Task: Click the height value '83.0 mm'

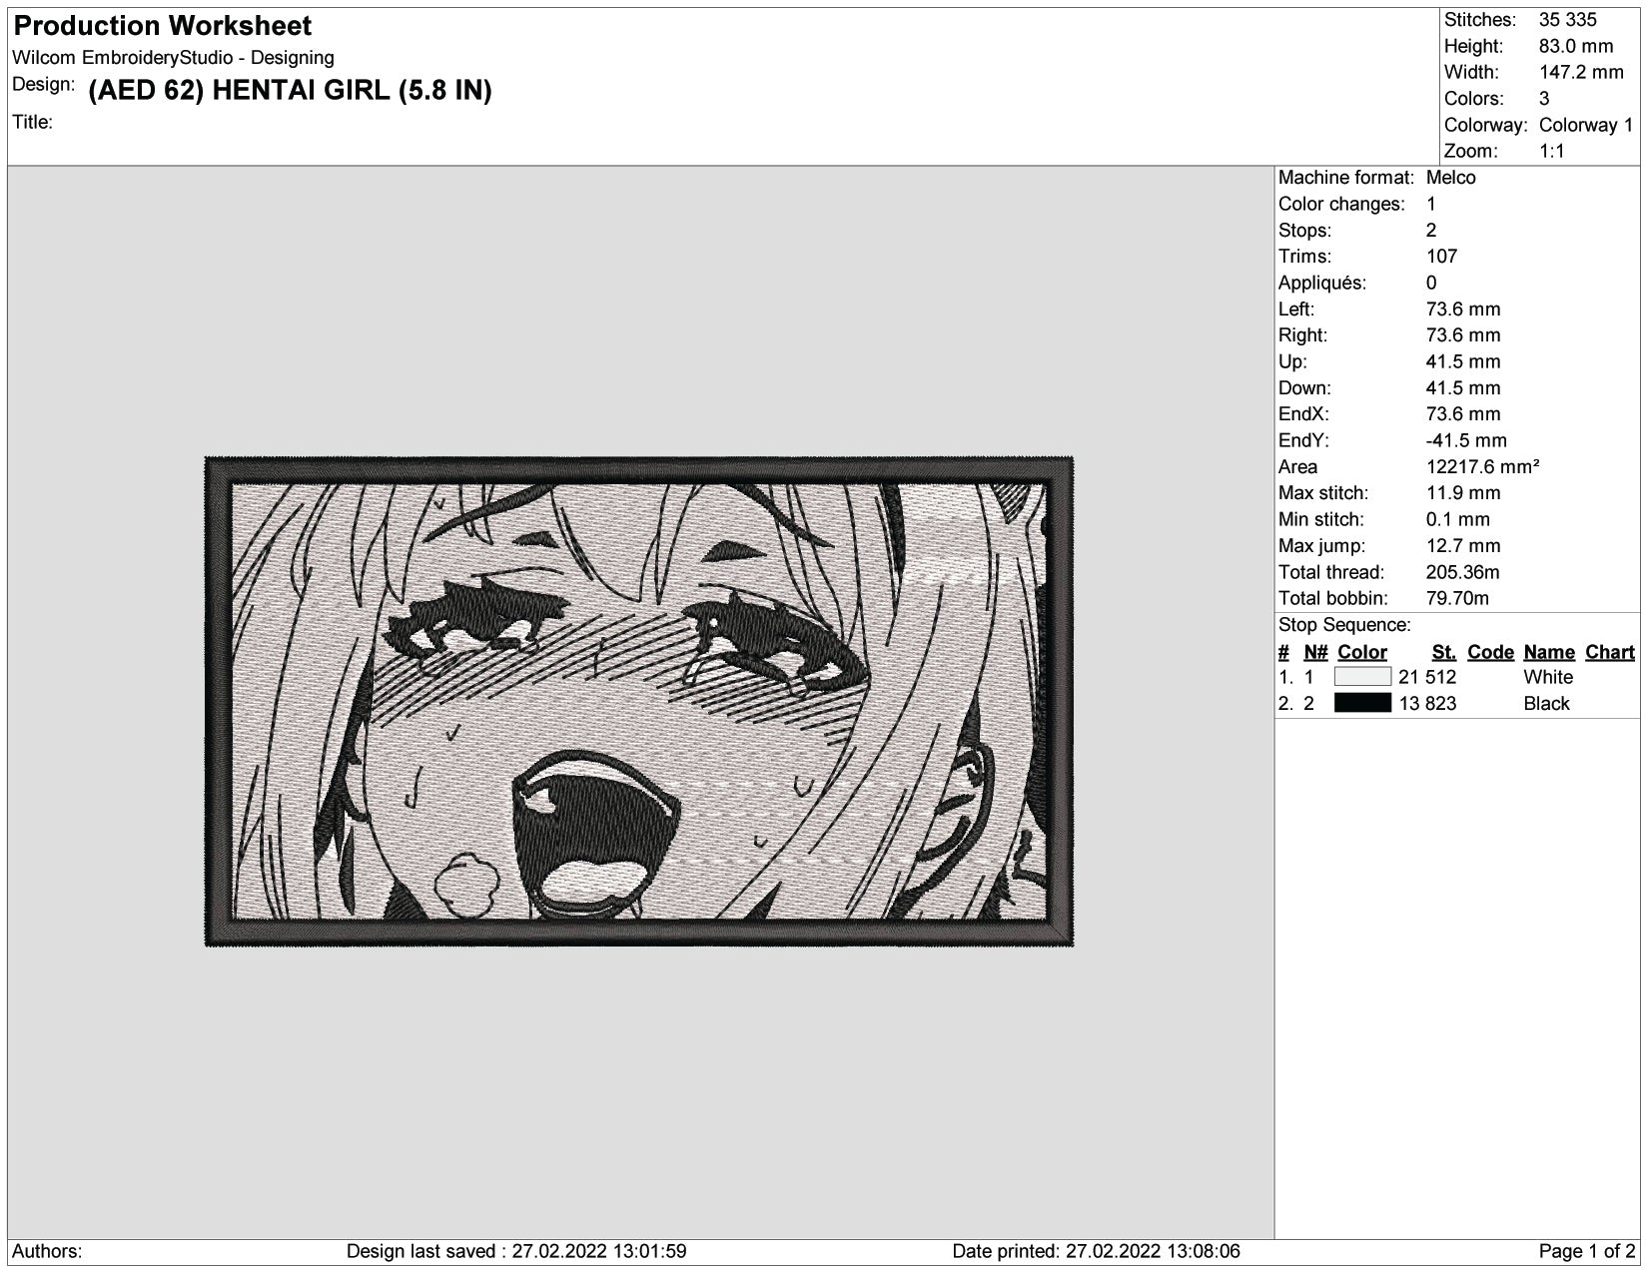Action: [x=1575, y=46]
